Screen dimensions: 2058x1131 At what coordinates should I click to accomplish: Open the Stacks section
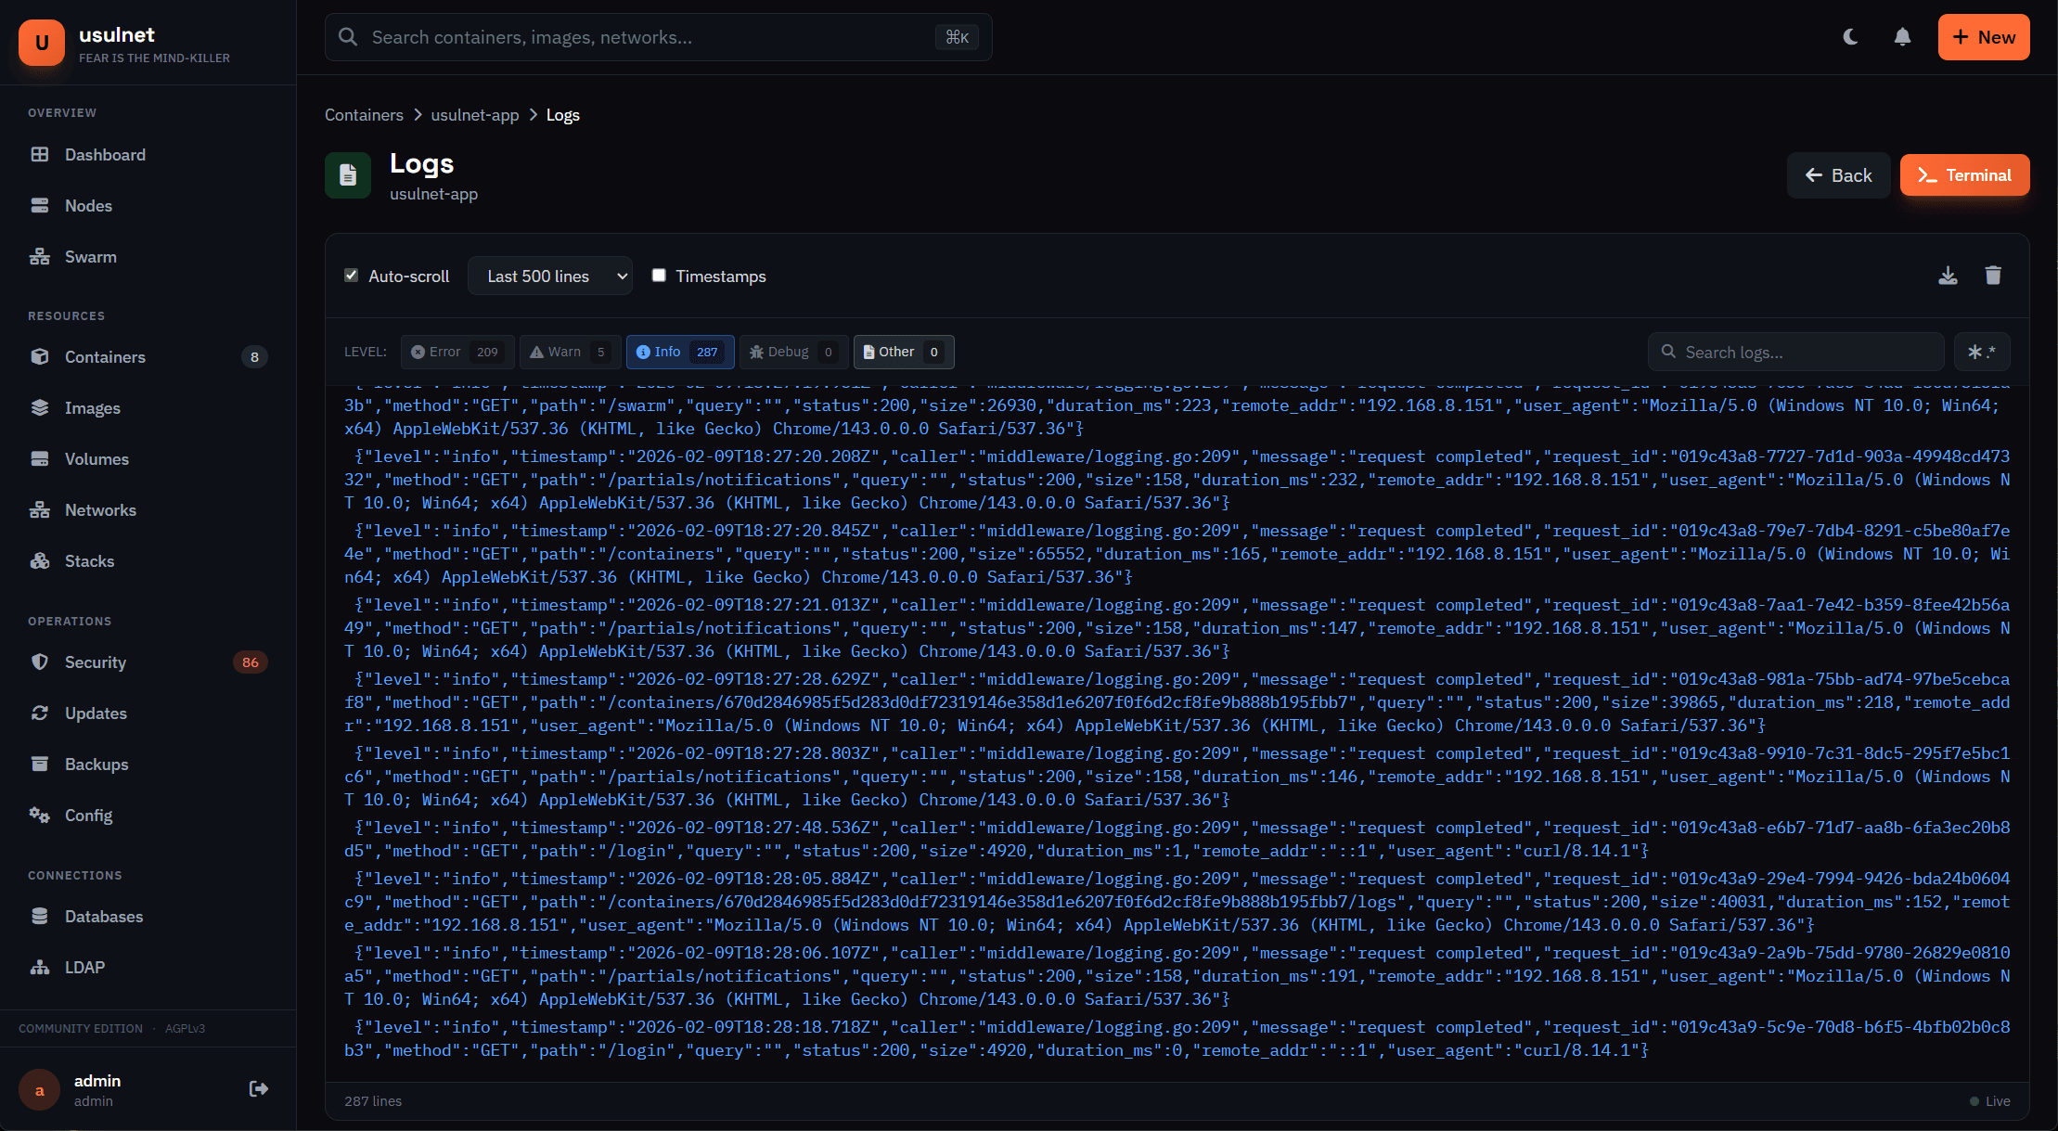(88, 560)
